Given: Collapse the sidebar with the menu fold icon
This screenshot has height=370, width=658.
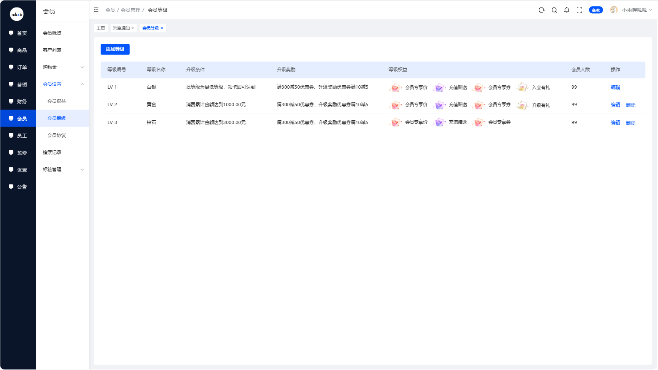Looking at the screenshot, I should [96, 10].
